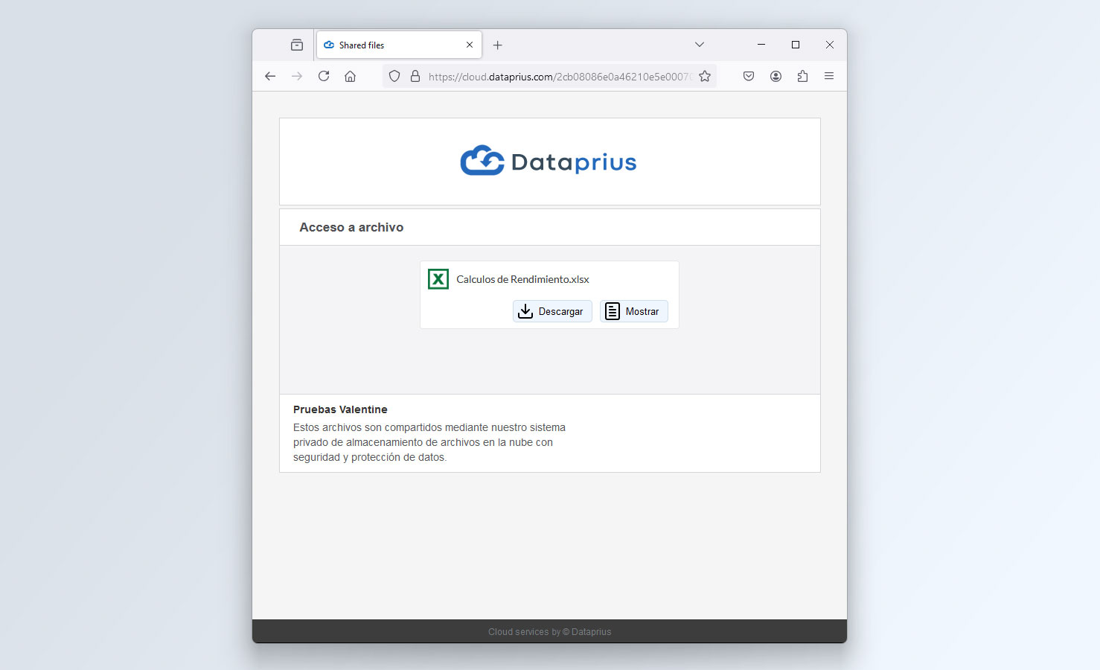The width and height of the screenshot is (1100, 670).
Task: Maximize the browser window
Action: coord(796,45)
